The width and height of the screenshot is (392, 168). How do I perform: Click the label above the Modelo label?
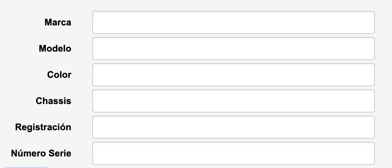(58, 22)
